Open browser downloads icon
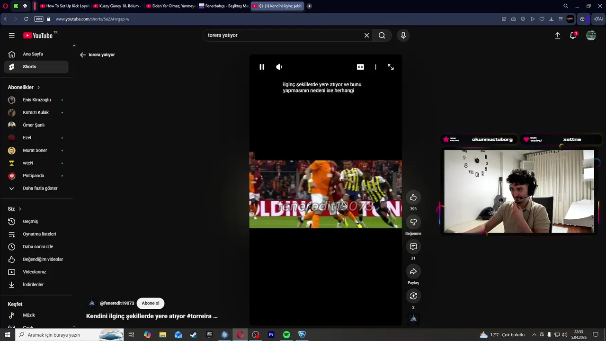 point(552,19)
